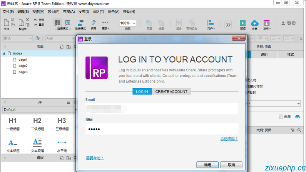Viewport: 306px width, 172px height.
Task: Open the Arrange (布局) menu
Action: pos(69,12)
